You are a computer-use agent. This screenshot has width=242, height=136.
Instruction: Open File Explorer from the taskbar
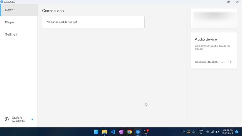click(104, 132)
